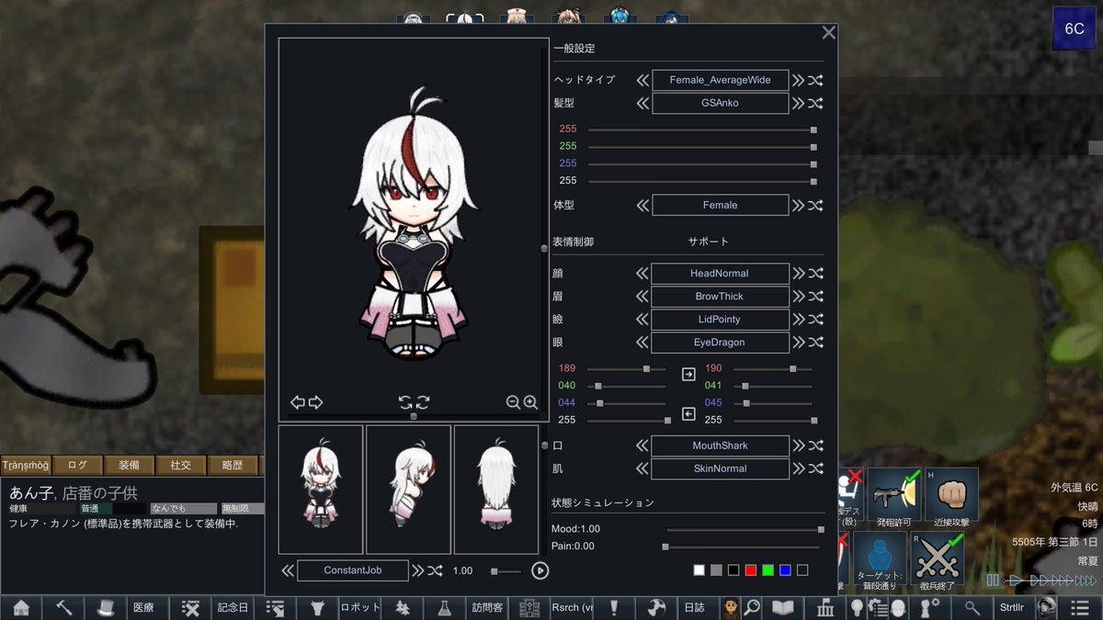This screenshot has height=620, width=1103.
Task: Switch to the 略歴 tab
Action: [x=233, y=465]
